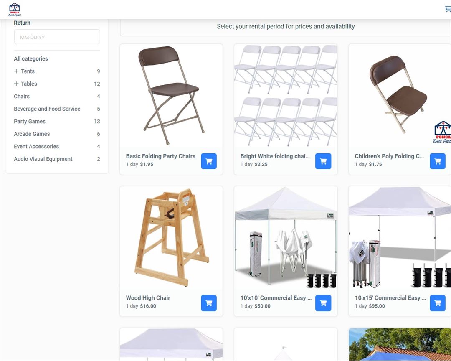Image resolution: width=451 pixels, height=361 pixels.
Task: Select Event Accessories category
Action: (x=36, y=147)
